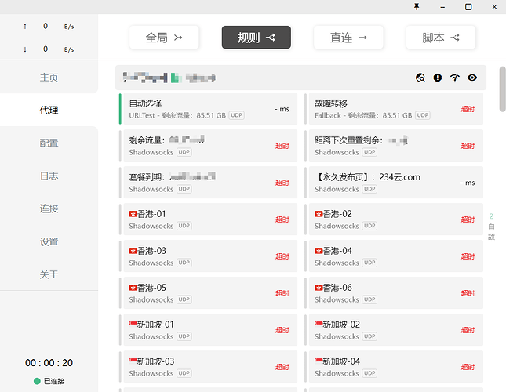Click the 00 : 00 : 20 connection timer

tap(49, 363)
